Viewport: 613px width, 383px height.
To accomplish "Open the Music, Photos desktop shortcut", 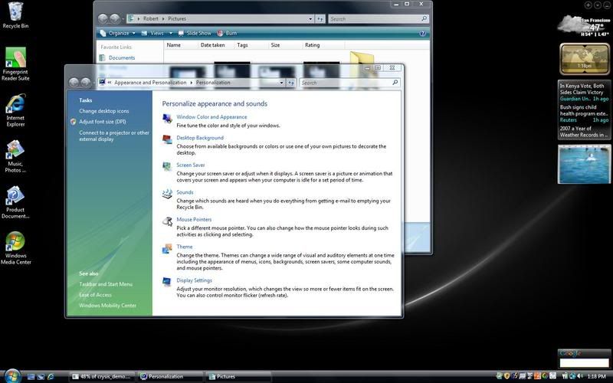I will click(x=15, y=156).
